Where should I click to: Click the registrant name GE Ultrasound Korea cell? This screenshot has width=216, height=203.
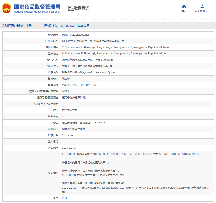[93, 41]
